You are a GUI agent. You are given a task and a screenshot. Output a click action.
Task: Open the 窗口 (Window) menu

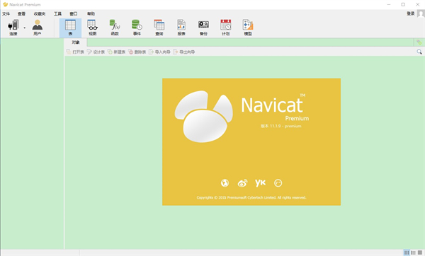[74, 13]
